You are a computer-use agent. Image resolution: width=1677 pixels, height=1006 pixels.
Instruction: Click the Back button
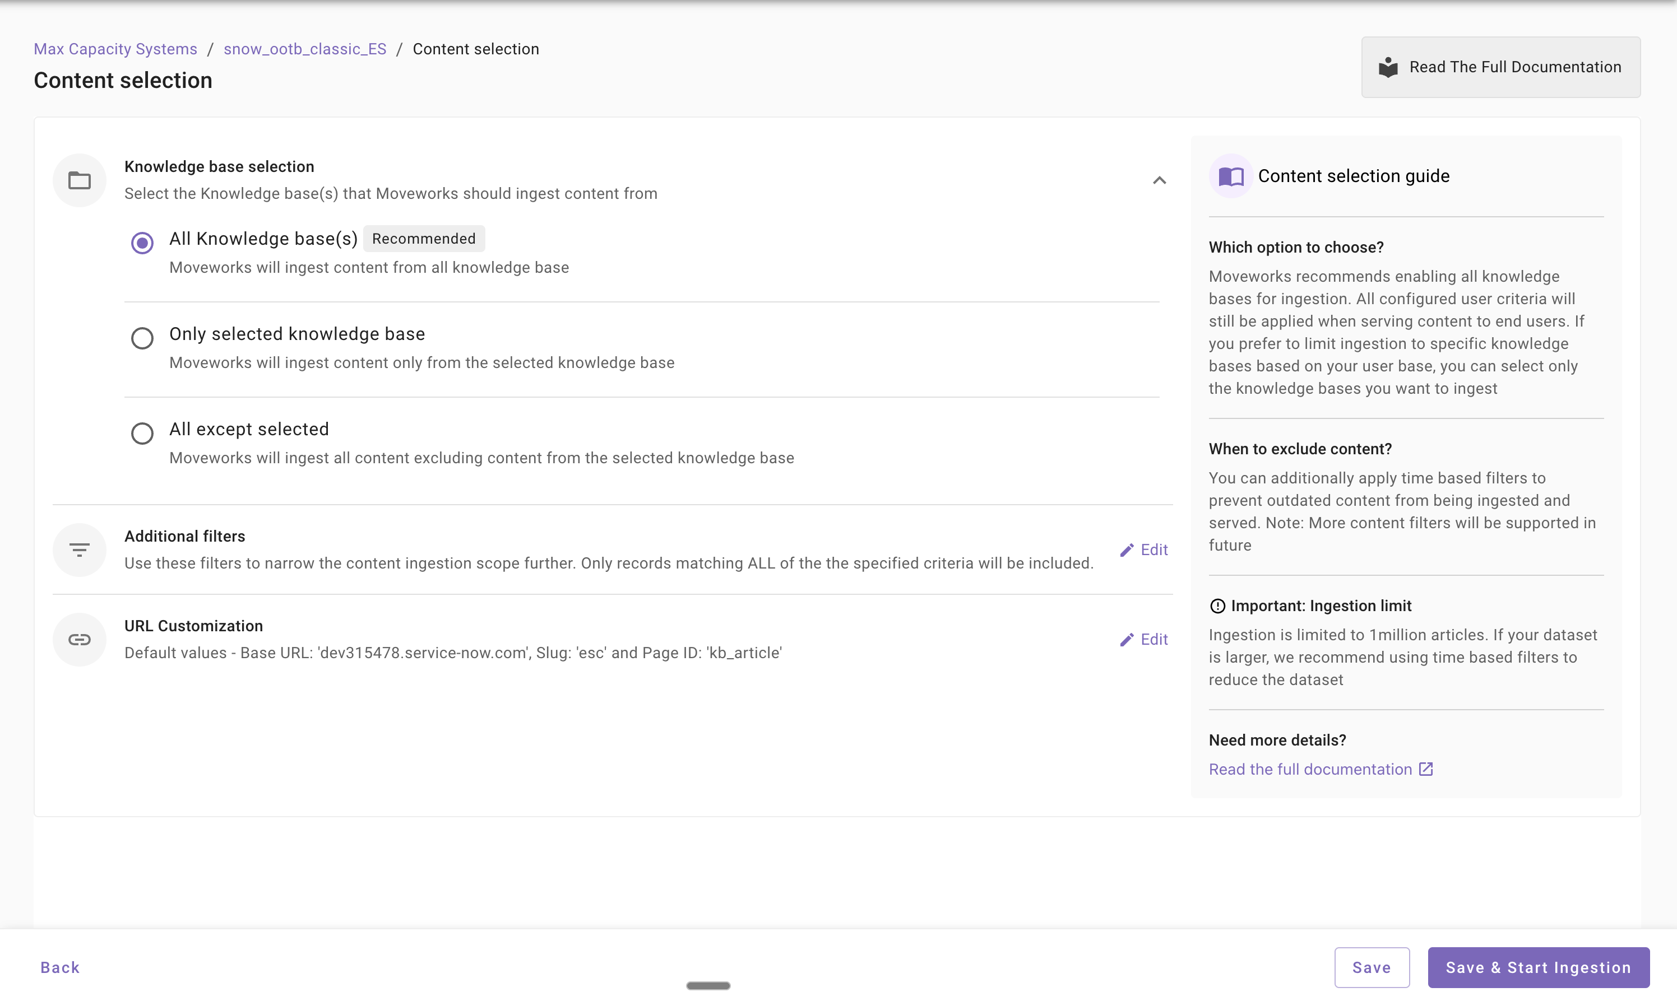pos(59,967)
